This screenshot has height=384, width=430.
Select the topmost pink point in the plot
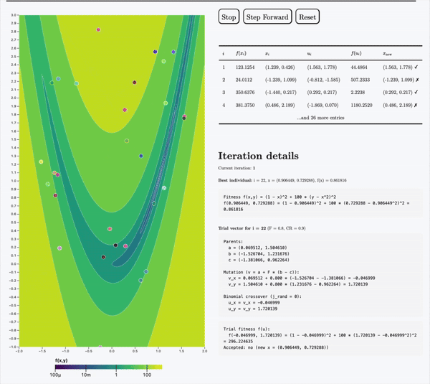(98, 29)
